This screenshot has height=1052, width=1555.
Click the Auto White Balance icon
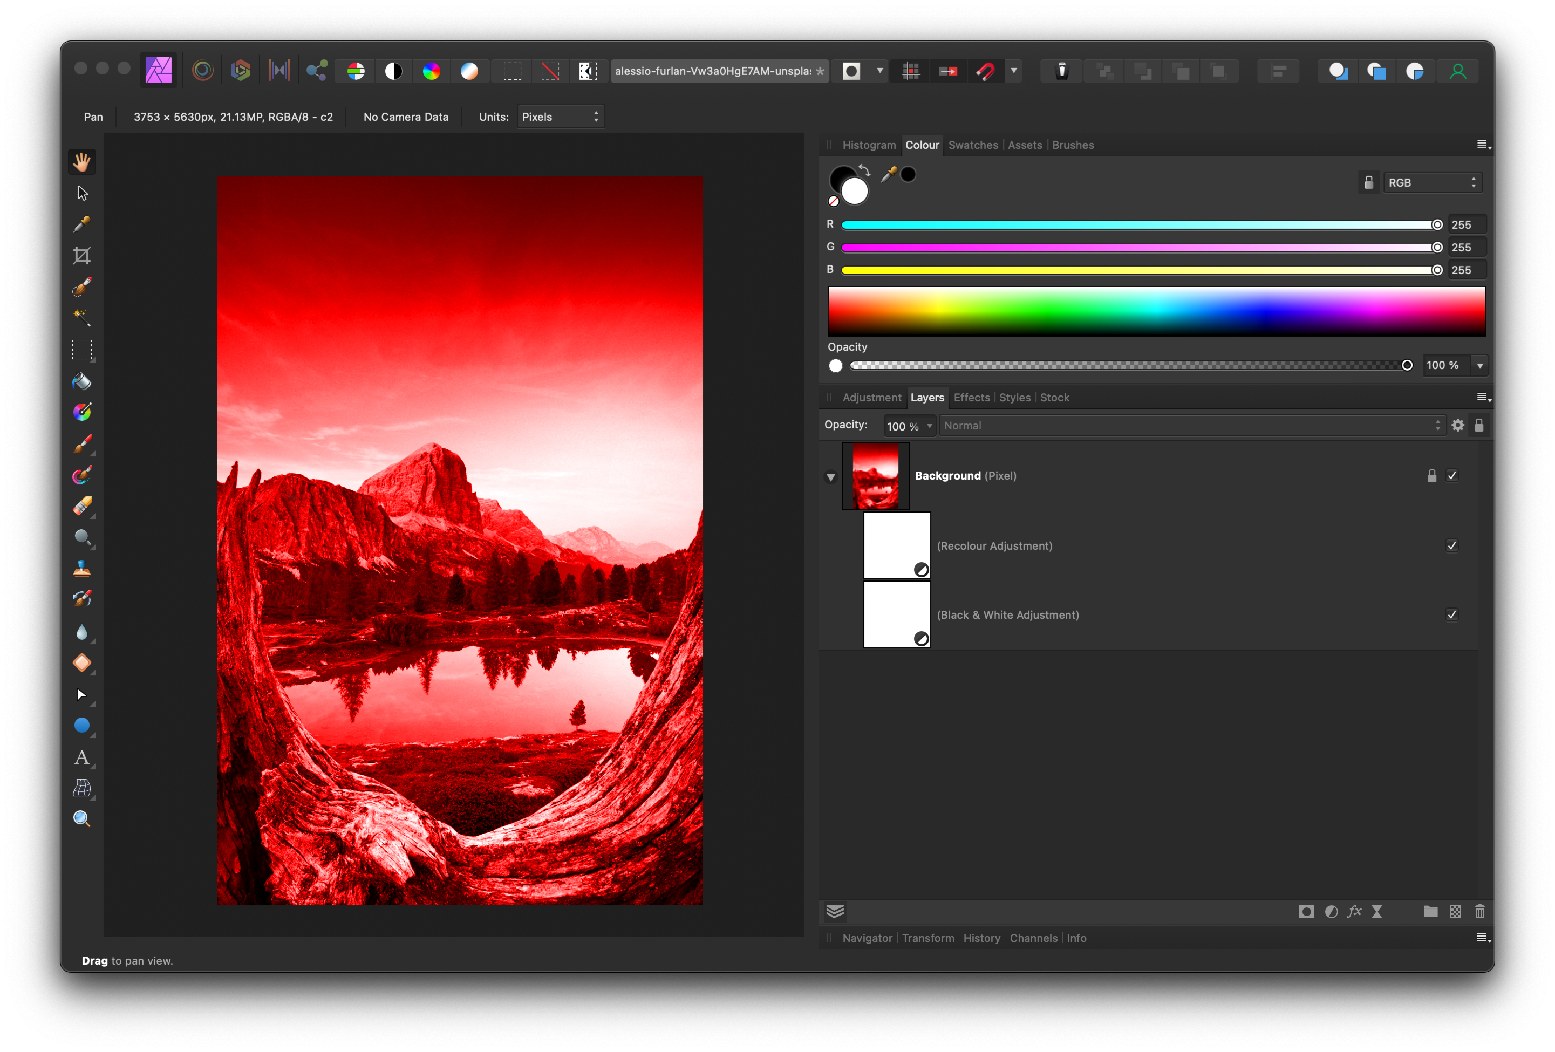470,71
